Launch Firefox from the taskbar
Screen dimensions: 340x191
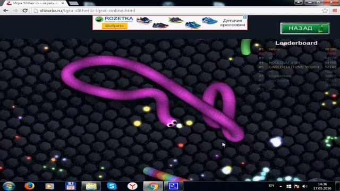click(29, 186)
